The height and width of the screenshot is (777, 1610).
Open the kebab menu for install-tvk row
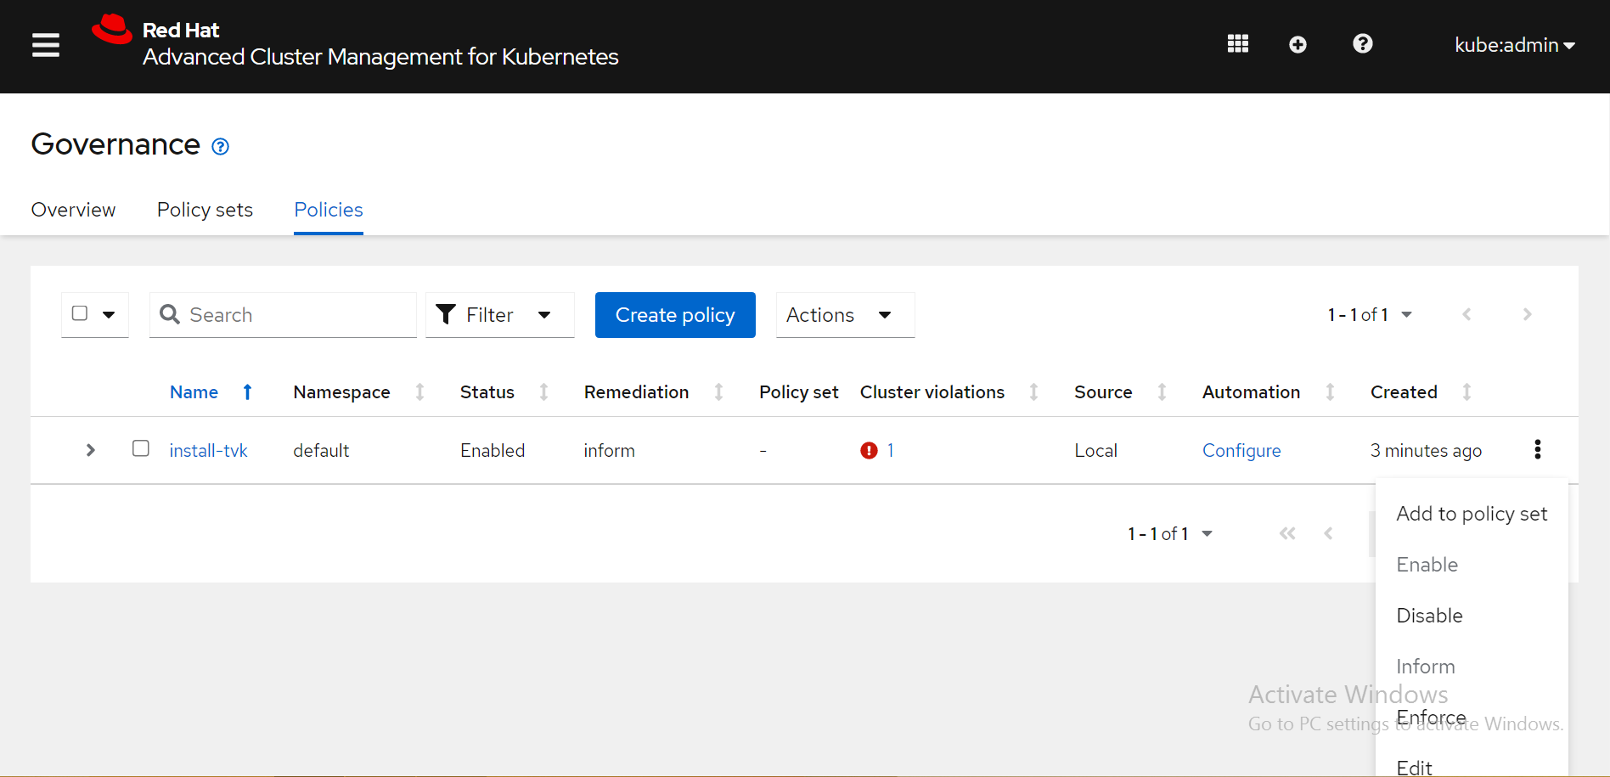(x=1537, y=449)
